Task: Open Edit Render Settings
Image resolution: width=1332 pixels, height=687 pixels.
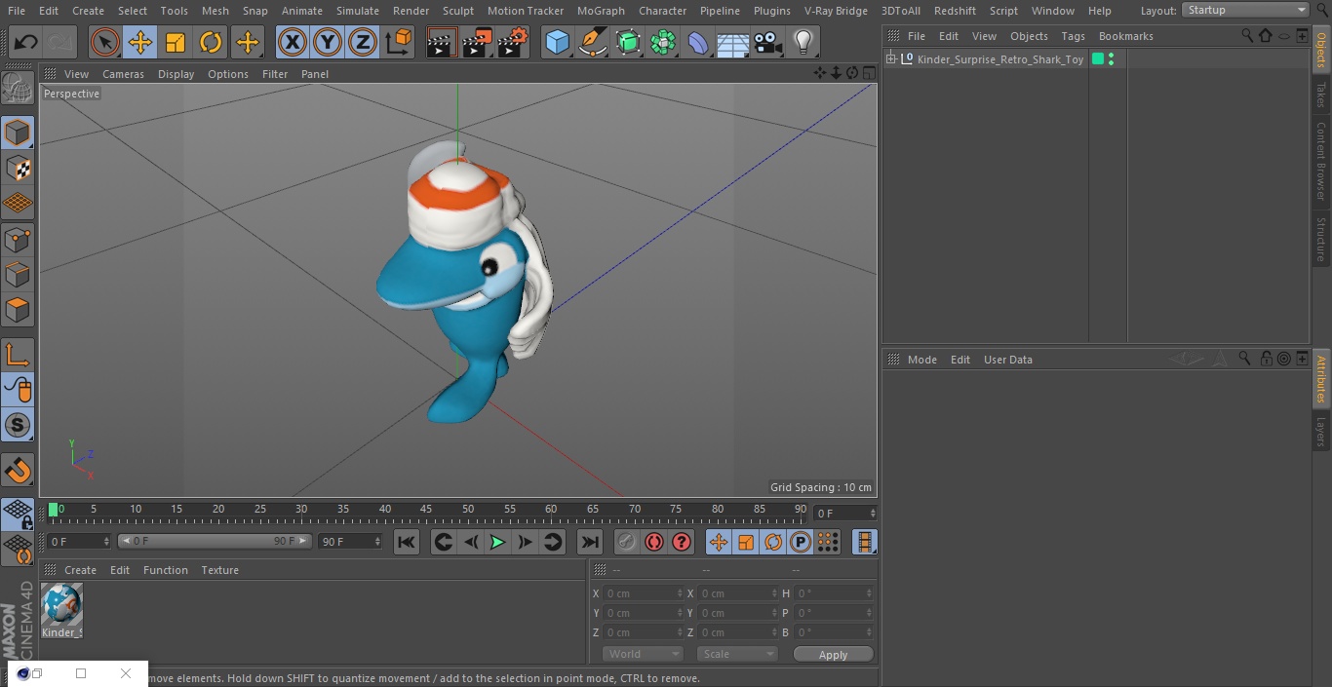Action: click(x=513, y=42)
